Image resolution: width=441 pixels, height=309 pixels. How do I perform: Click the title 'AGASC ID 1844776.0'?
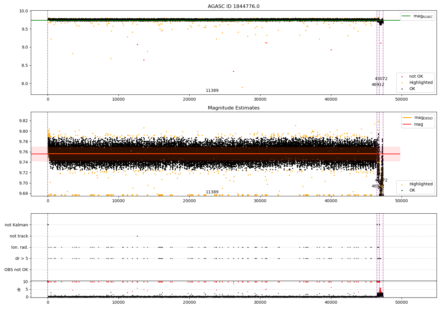[234, 6]
